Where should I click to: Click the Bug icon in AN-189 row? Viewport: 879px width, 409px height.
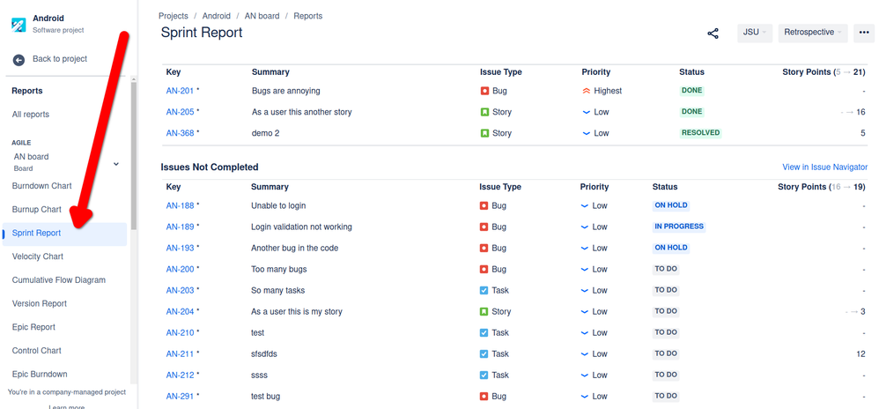(484, 227)
